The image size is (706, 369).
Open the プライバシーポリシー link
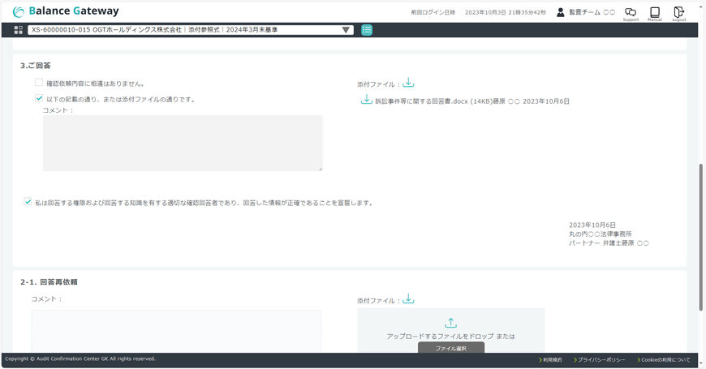[601, 359]
